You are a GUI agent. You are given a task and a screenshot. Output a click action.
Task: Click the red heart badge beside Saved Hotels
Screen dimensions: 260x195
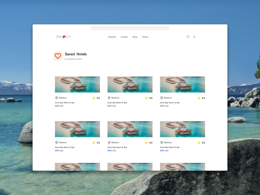(58, 56)
